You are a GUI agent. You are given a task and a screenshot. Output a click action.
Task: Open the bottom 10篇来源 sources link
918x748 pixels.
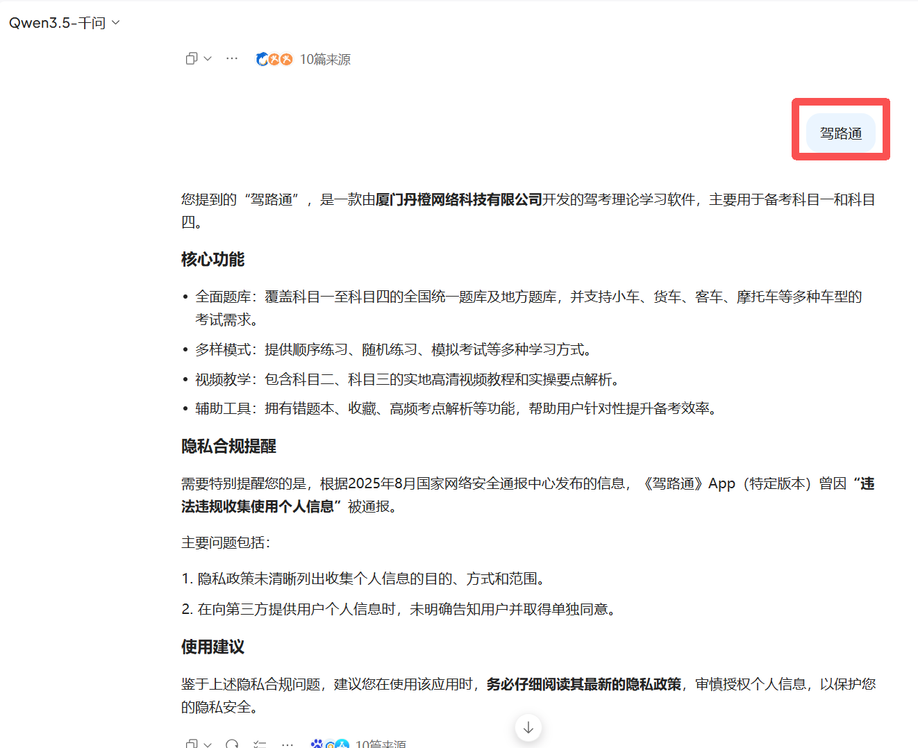[x=381, y=744]
